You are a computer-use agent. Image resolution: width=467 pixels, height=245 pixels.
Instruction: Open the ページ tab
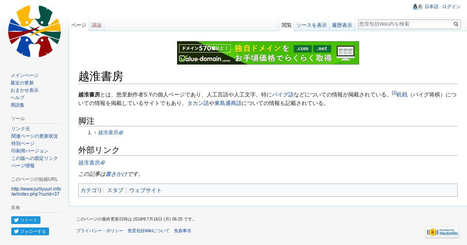(79, 25)
